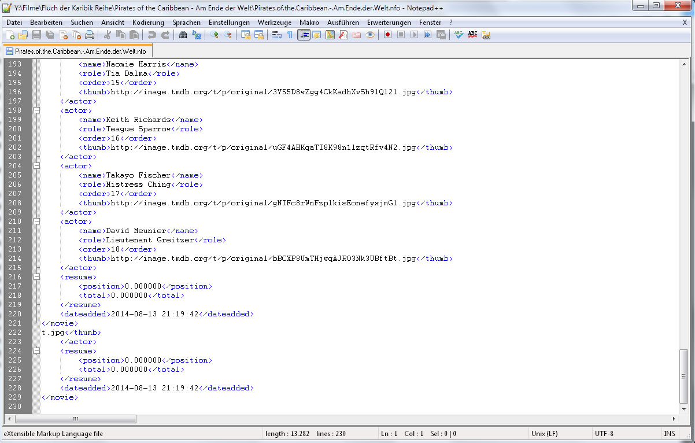Toggle file monitoring eye icon
The height and width of the screenshot is (443, 695).
370,35
